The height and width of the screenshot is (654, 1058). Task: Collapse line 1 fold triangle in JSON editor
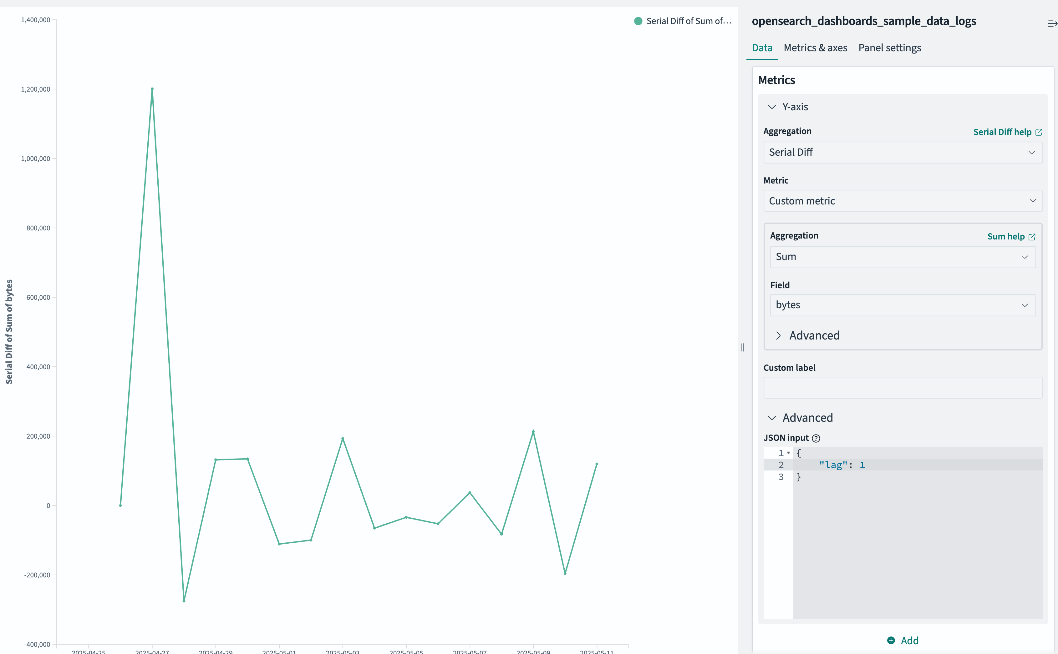tap(788, 453)
